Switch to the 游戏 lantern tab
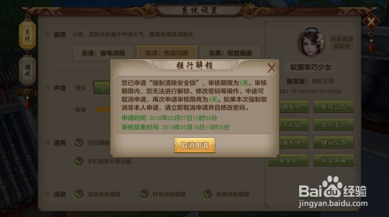Screen dimensions: 389x217 tap(27, 70)
